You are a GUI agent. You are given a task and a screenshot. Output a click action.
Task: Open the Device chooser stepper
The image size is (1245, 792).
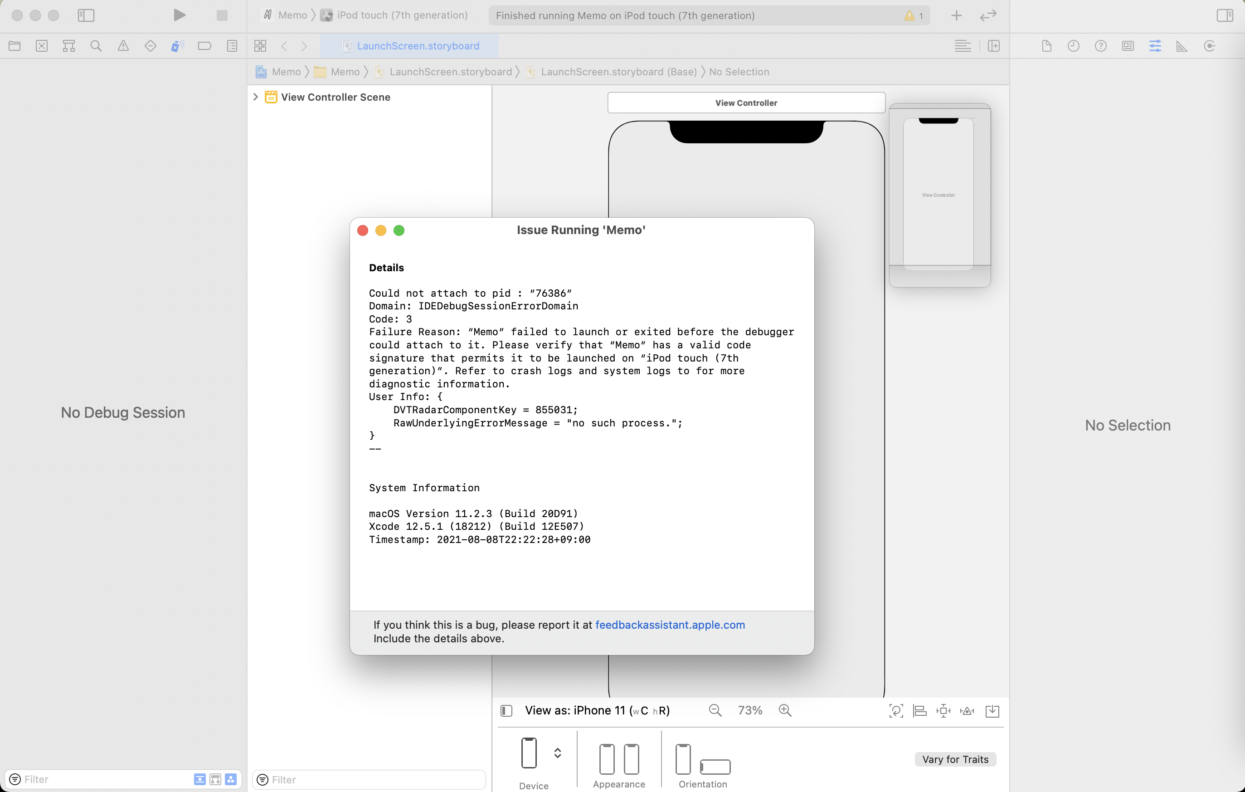[557, 753]
